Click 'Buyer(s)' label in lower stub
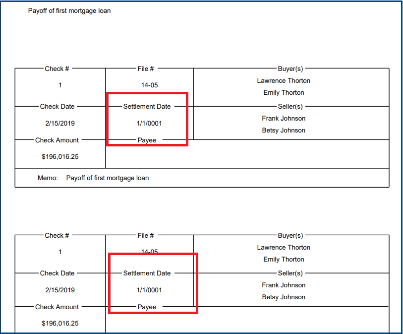403x334 pixels. point(290,236)
